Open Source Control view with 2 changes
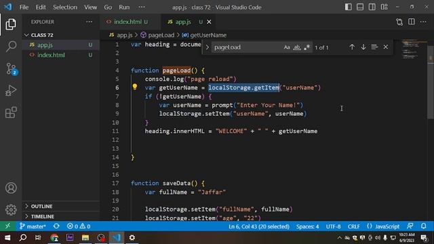Screen dimensions: 434x244 click(11, 68)
